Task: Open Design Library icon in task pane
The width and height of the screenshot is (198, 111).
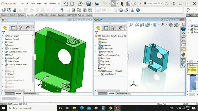Action: [x=183, y=39]
